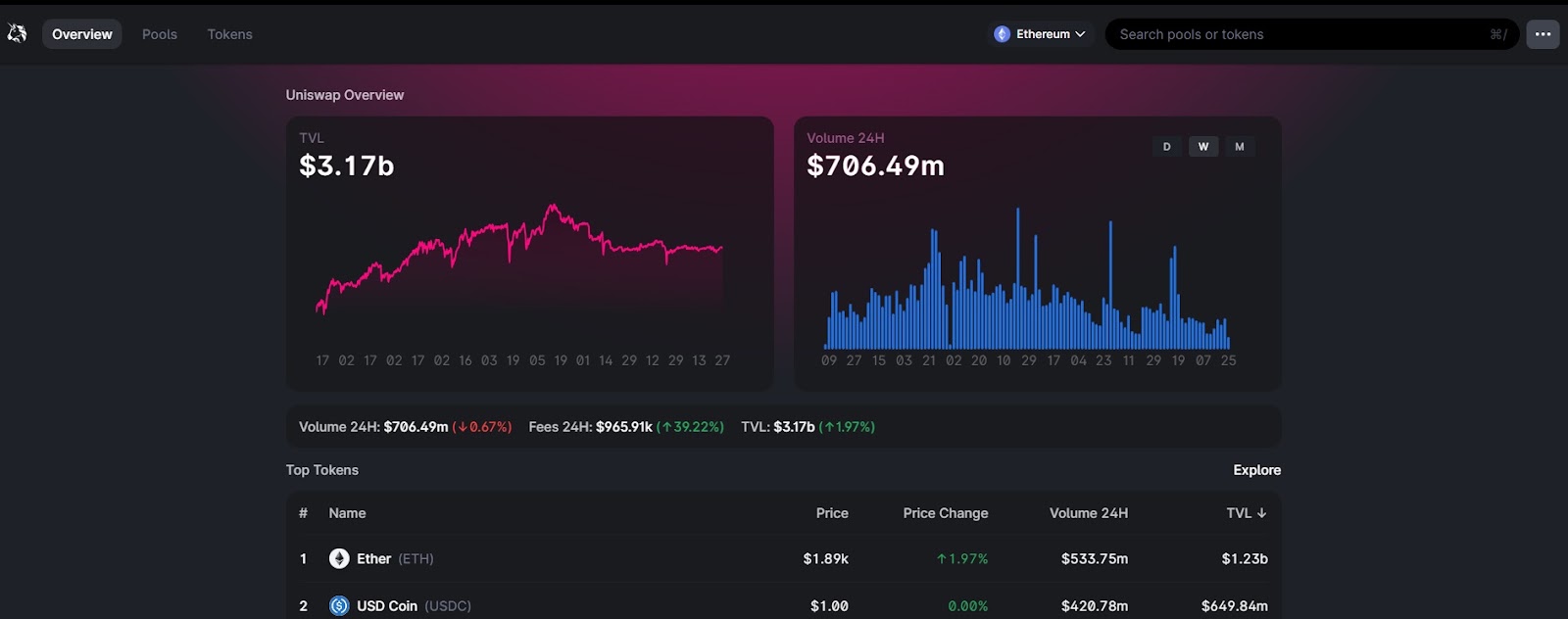Click the Ether token icon

(339, 558)
